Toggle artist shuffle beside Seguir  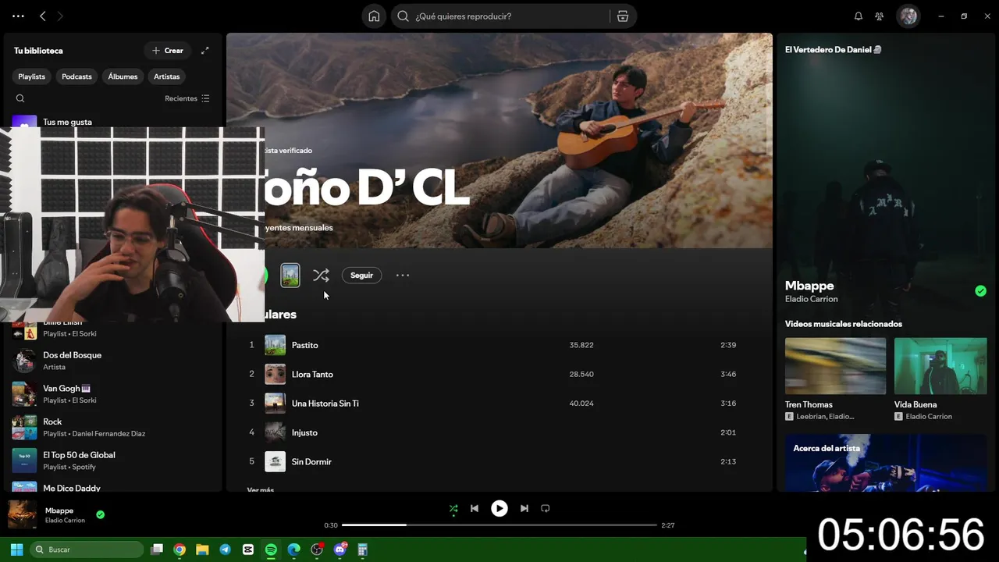click(321, 276)
